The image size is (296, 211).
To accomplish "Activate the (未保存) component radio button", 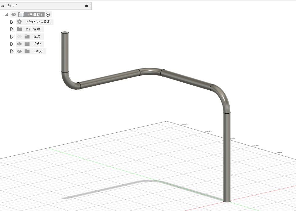I will (48, 14).
